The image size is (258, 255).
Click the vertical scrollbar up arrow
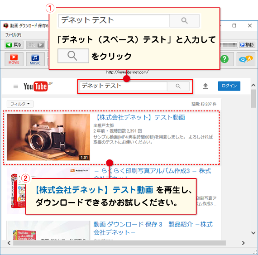pos(253,85)
